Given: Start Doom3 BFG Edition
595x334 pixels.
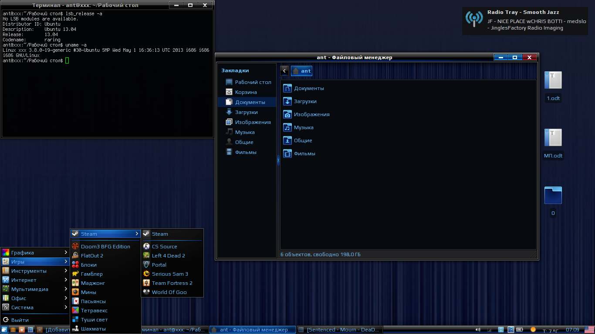Looking at the screenshot, I should coord(105,247).
